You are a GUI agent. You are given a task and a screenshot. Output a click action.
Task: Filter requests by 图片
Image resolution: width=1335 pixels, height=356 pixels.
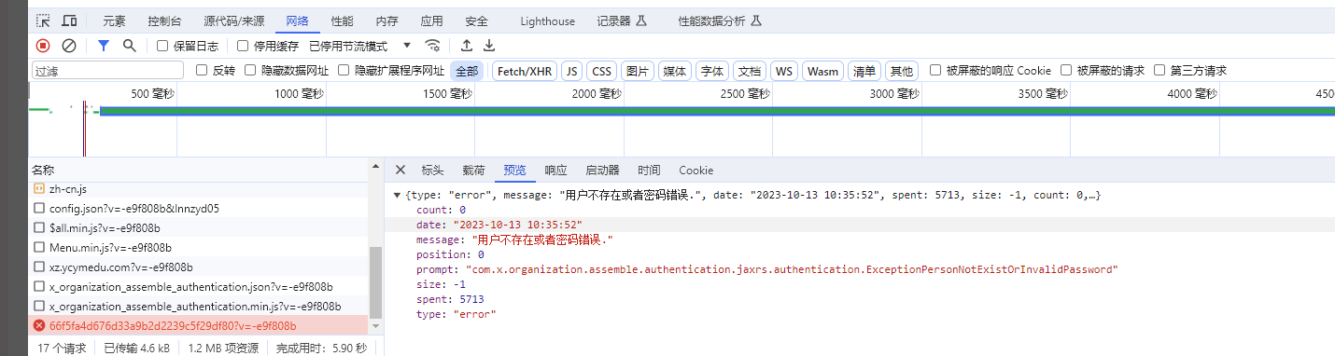point(638,71)
